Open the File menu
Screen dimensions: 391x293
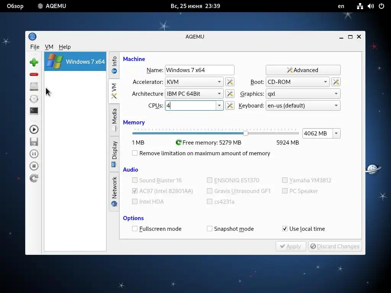point(35,47)
